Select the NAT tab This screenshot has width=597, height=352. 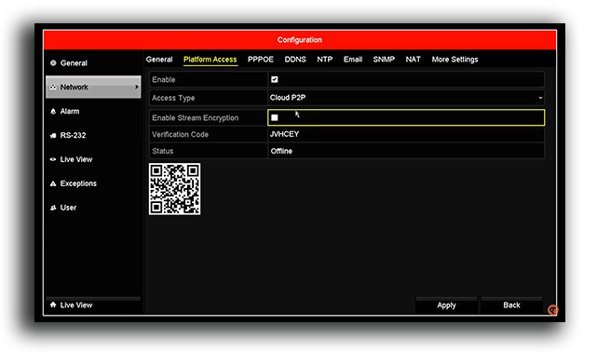(x=414, y=60)
